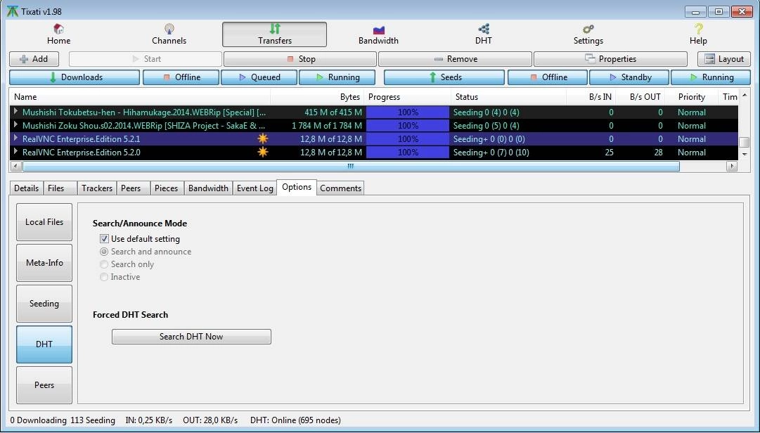Open the DHT section in top toolbar
Screen dimensions: 760x433
point(483,34)
